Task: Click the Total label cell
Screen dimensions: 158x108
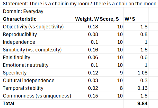Action: click(38, 103)
